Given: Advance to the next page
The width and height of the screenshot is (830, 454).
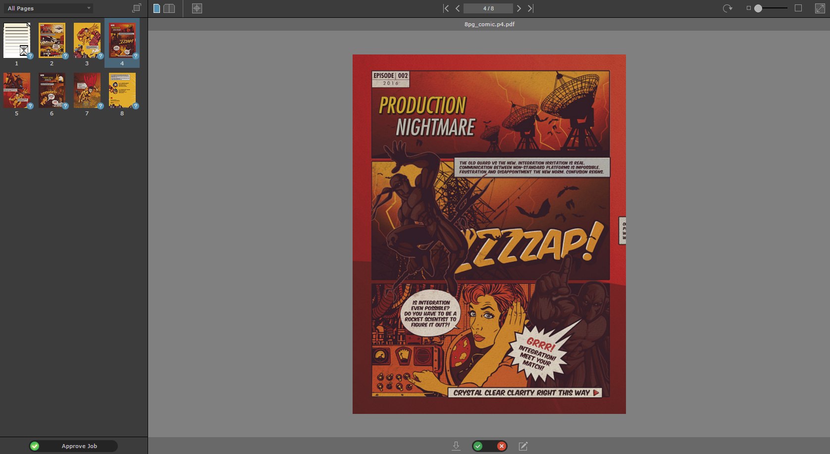Looking at the screenshot, I should coord(519,8).
